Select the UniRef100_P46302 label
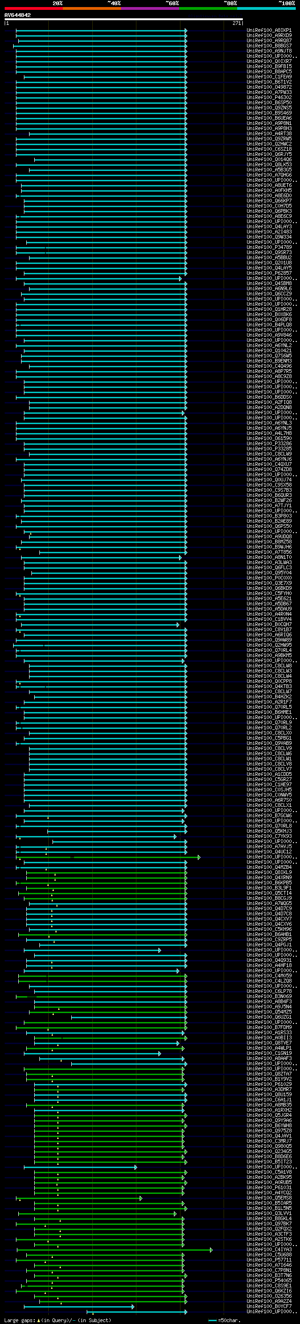Viewport: 300px width, 1324px height. (269, 97)
